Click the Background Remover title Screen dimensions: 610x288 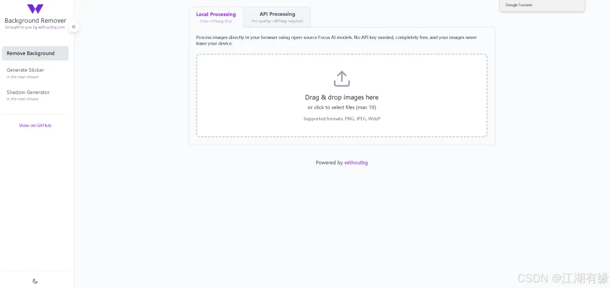(35, 20)
